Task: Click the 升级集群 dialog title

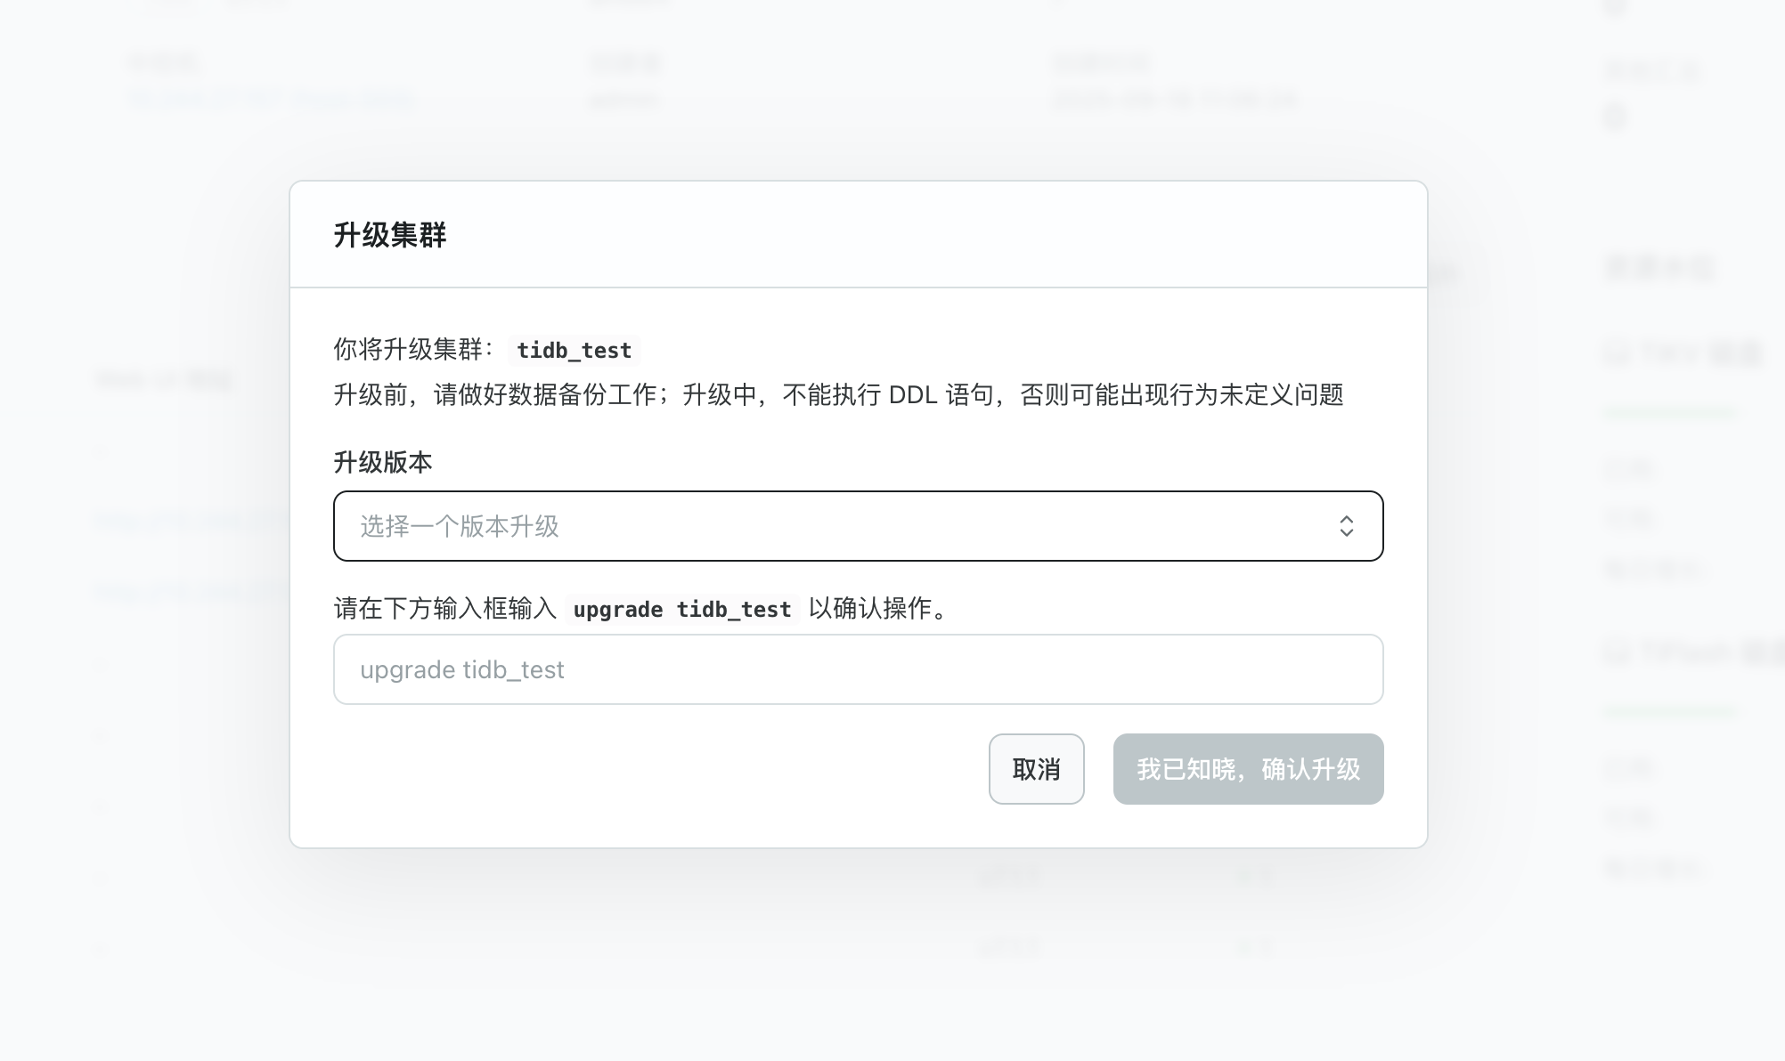Action: (390, 235)
